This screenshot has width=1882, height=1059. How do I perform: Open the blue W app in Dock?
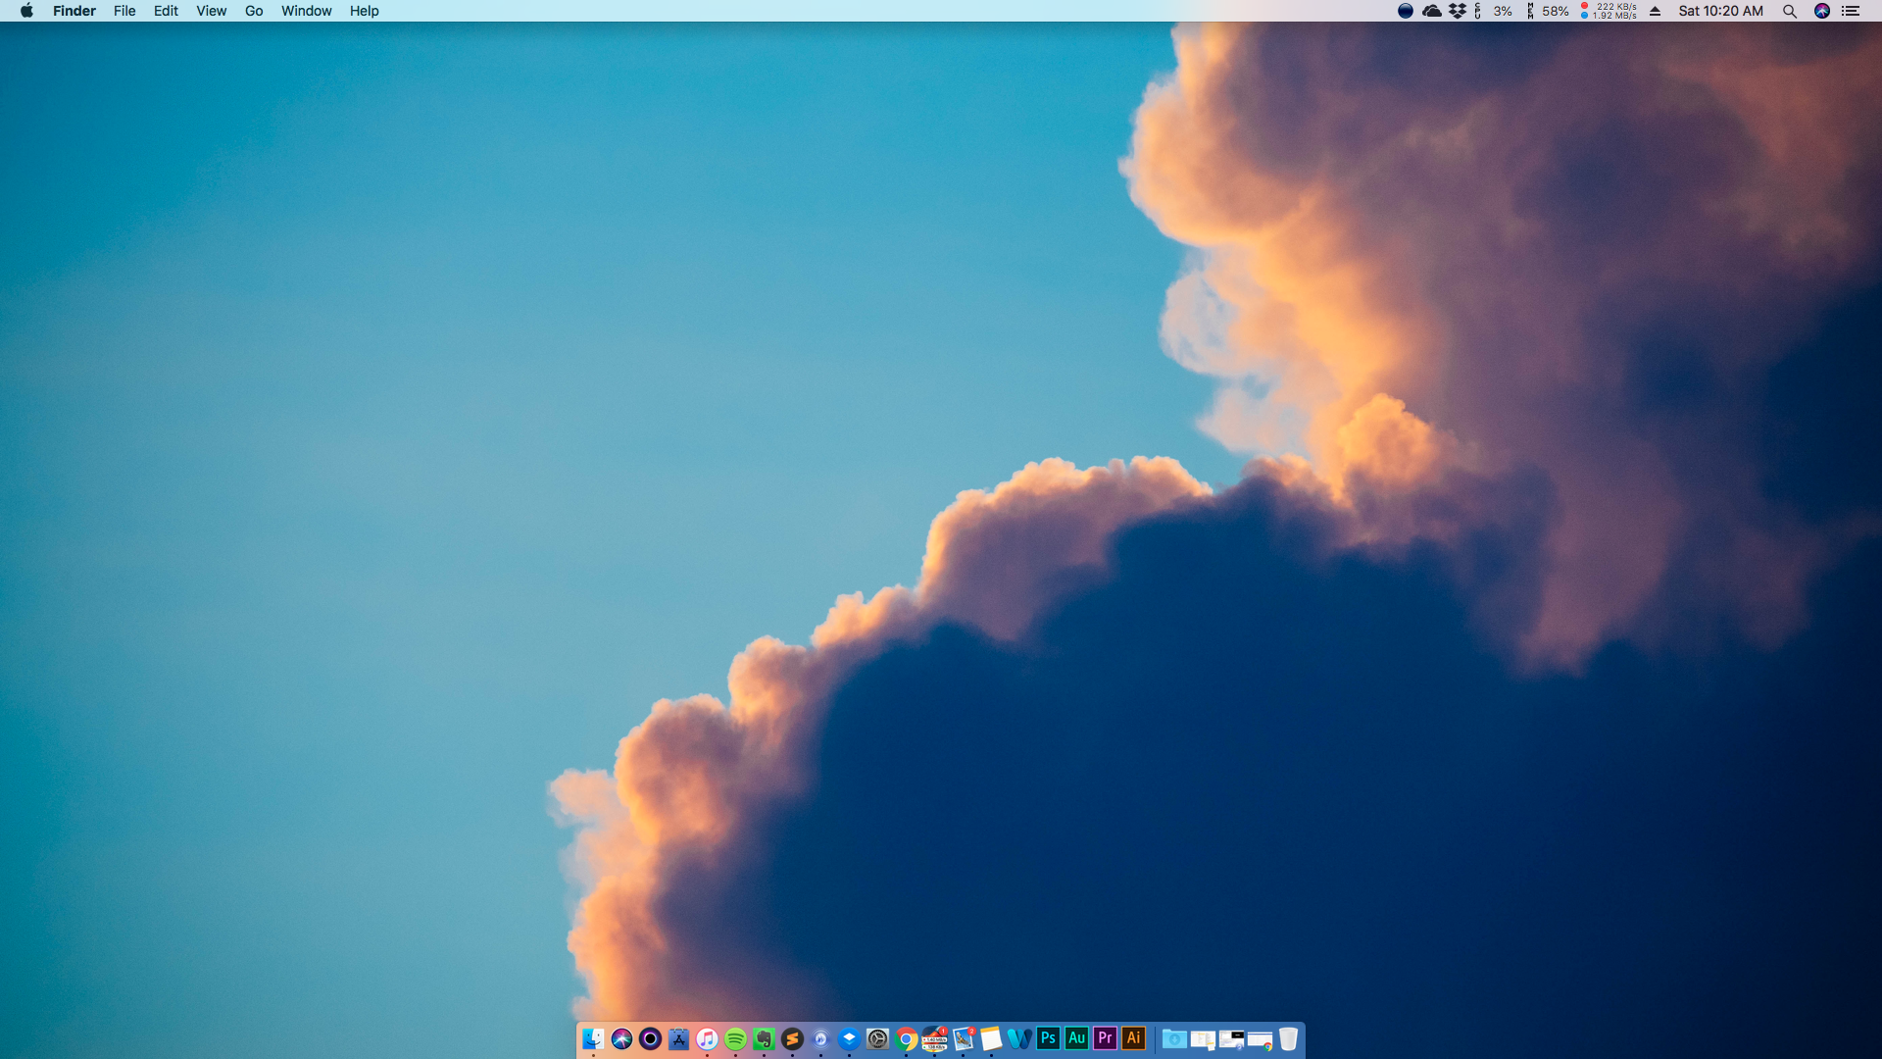[x=1019, y=1038]
